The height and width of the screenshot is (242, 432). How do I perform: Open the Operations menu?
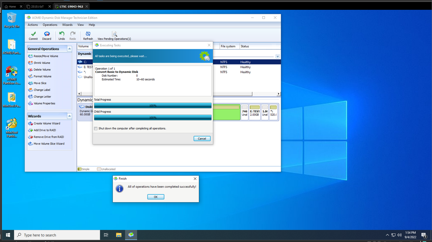50,25
